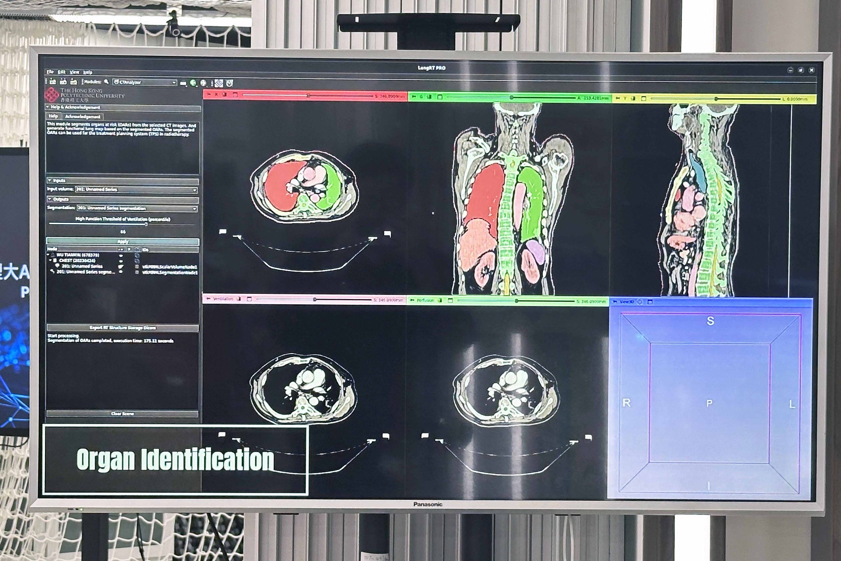Image resolution: width=841 pixels, height=561 pixels.
Task: Open the view layout selector icon
Action: pyautogui.click(x=219, y=83)
